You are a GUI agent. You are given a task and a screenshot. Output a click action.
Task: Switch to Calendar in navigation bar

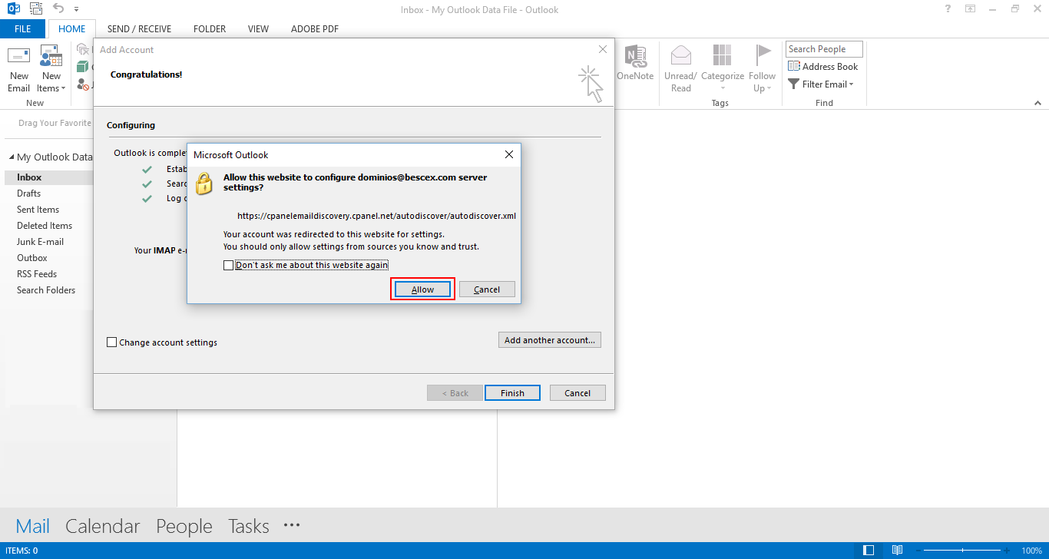tap(103, 526)
